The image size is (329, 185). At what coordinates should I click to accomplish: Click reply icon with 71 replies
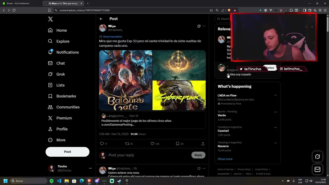[102, 144]
